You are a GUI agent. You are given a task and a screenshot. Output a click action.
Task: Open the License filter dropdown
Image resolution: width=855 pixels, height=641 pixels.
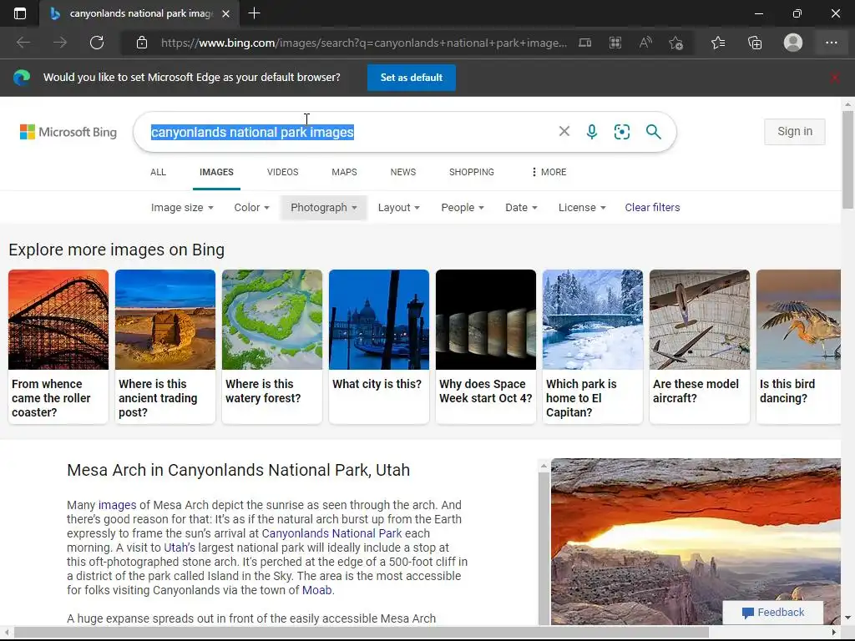[582, 208]
